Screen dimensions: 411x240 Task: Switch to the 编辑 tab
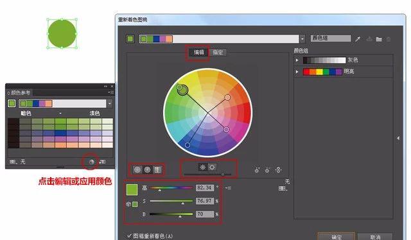(198, 52)
